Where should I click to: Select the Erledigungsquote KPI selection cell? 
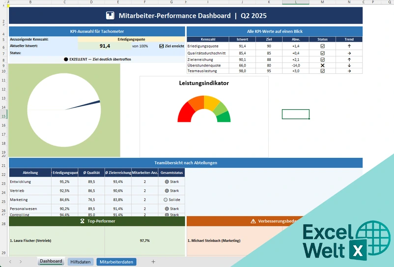click(x=132, y=39)
